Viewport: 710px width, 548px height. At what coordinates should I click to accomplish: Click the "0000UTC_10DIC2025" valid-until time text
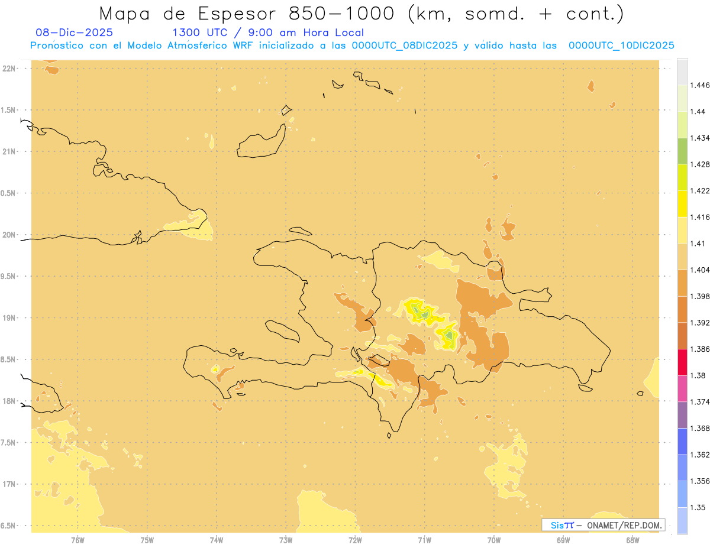(621, 46)
